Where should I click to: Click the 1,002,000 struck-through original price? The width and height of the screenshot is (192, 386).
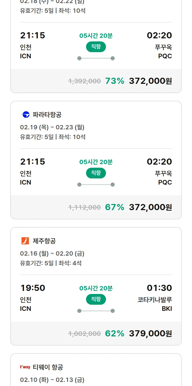tap(84, 334)
